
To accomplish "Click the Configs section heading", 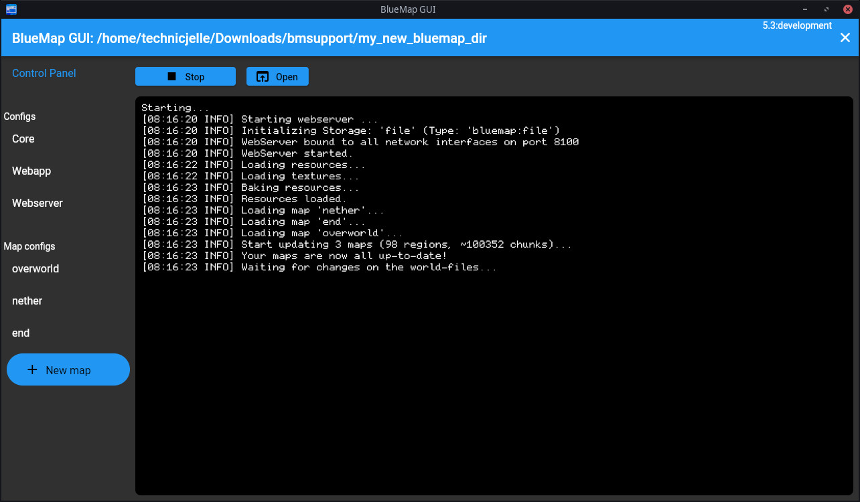I will tap(20, 116).
